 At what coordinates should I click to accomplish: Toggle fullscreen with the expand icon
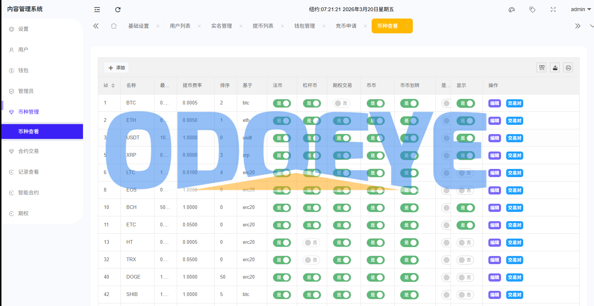(553, 10)
